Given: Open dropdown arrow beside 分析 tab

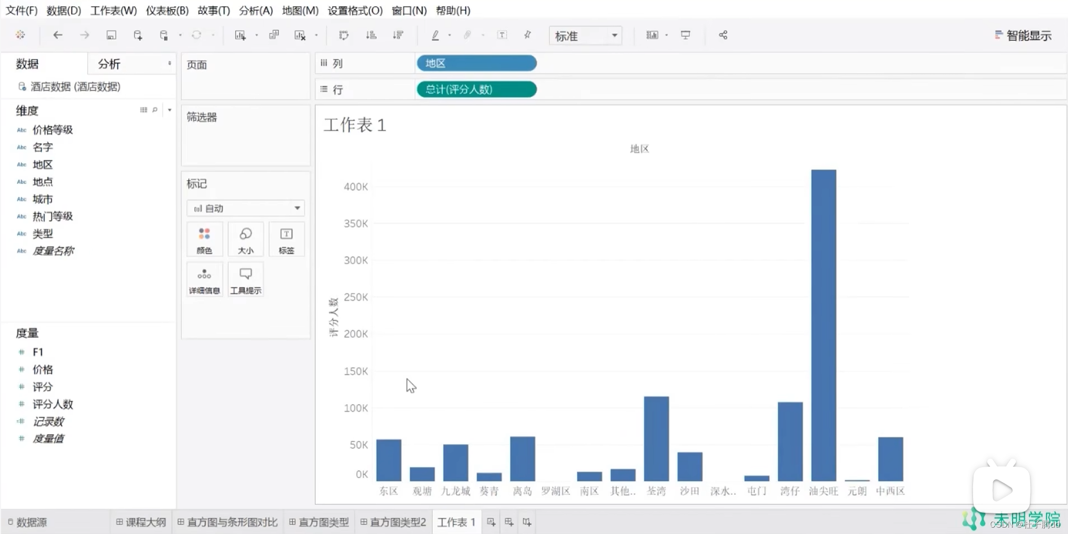Looking at the screenshot, I should [170, 63].
